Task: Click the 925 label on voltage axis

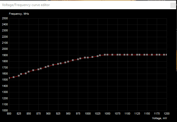Action: click(x=58, y=114)
